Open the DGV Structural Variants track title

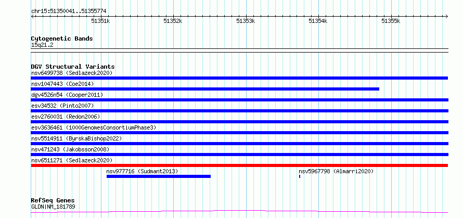click(73, 67)
